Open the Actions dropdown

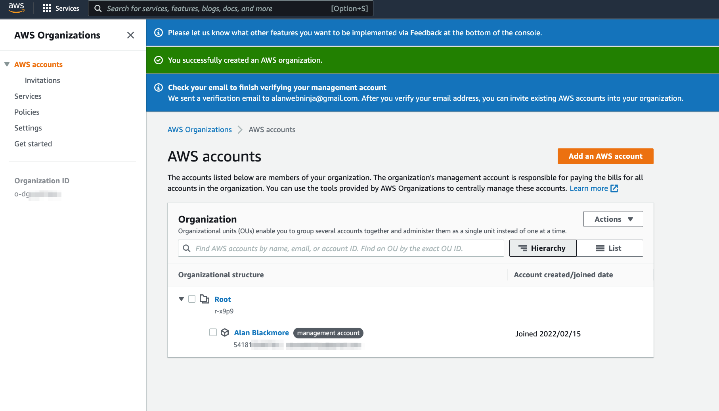[613, 219]
